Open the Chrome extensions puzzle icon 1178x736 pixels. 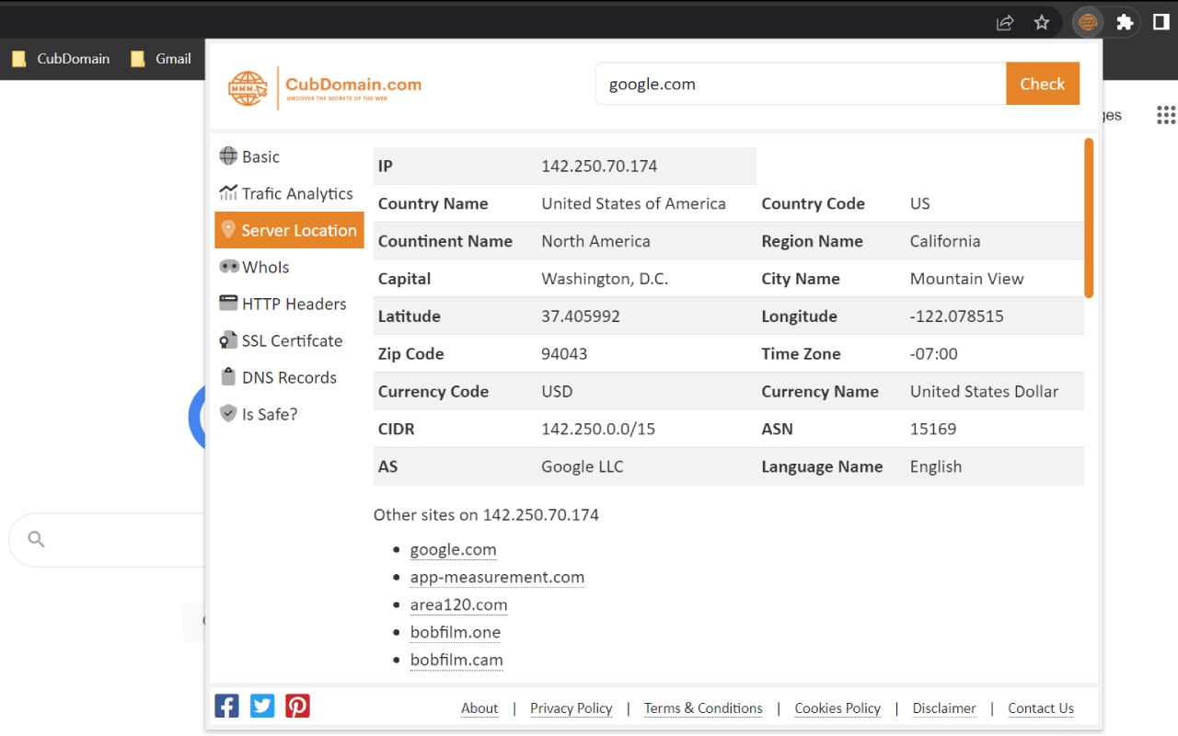pyautogui.click(x=1125, y=23)
